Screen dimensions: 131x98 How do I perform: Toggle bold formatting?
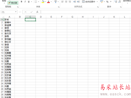pyautogui.click(x=21, y=2)
